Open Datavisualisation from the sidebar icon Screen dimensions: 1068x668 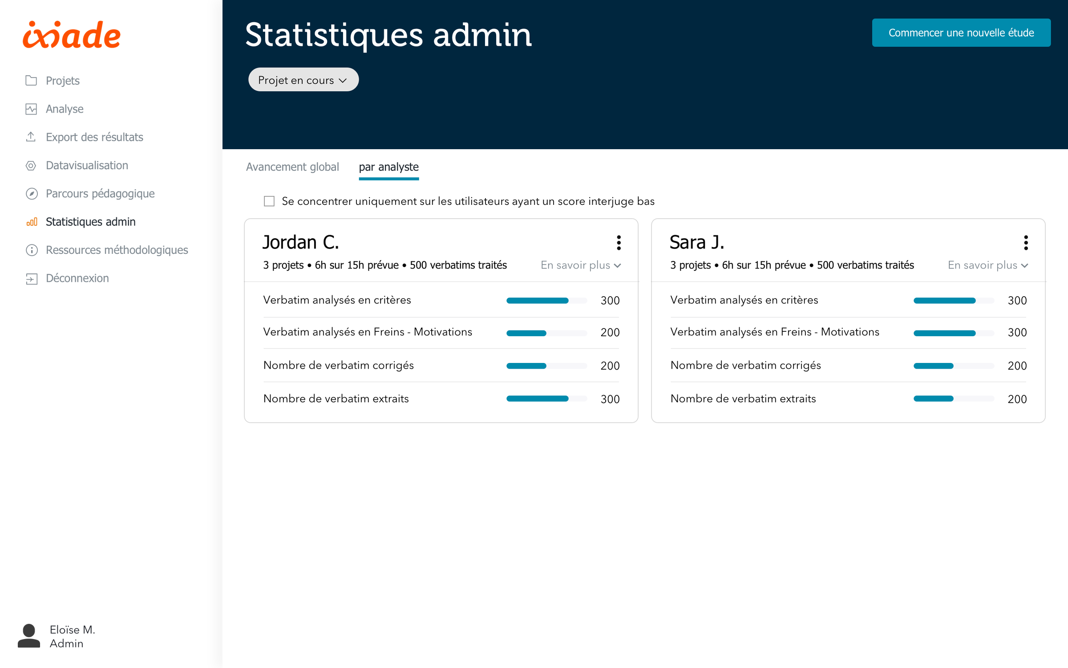click(31, 165)
